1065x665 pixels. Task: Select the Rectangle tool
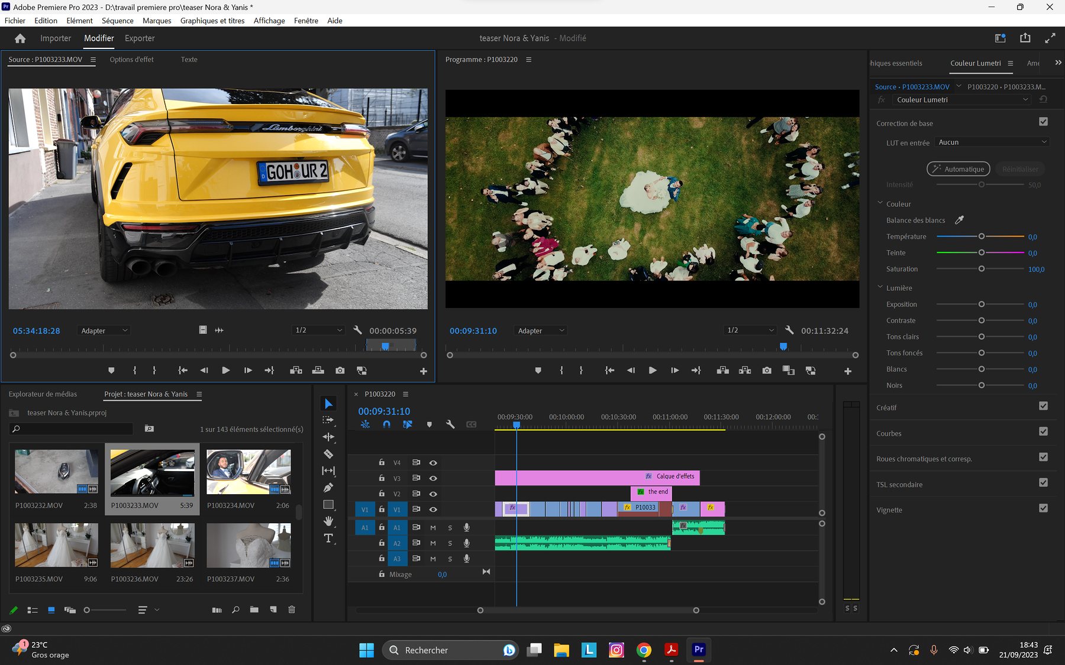pos(328,504)
